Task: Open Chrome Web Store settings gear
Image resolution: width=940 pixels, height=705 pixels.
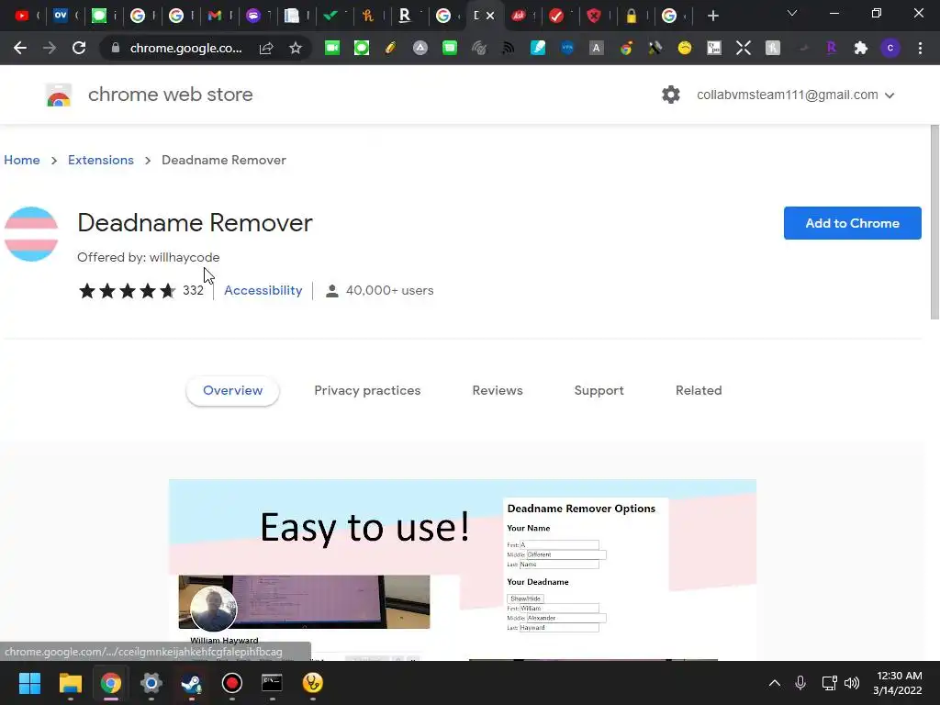Action: 671,95
